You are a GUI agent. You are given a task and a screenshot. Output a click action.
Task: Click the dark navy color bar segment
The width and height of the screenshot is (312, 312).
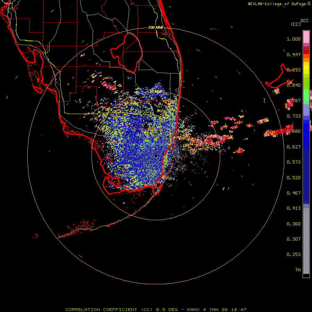tap(306, 177)
